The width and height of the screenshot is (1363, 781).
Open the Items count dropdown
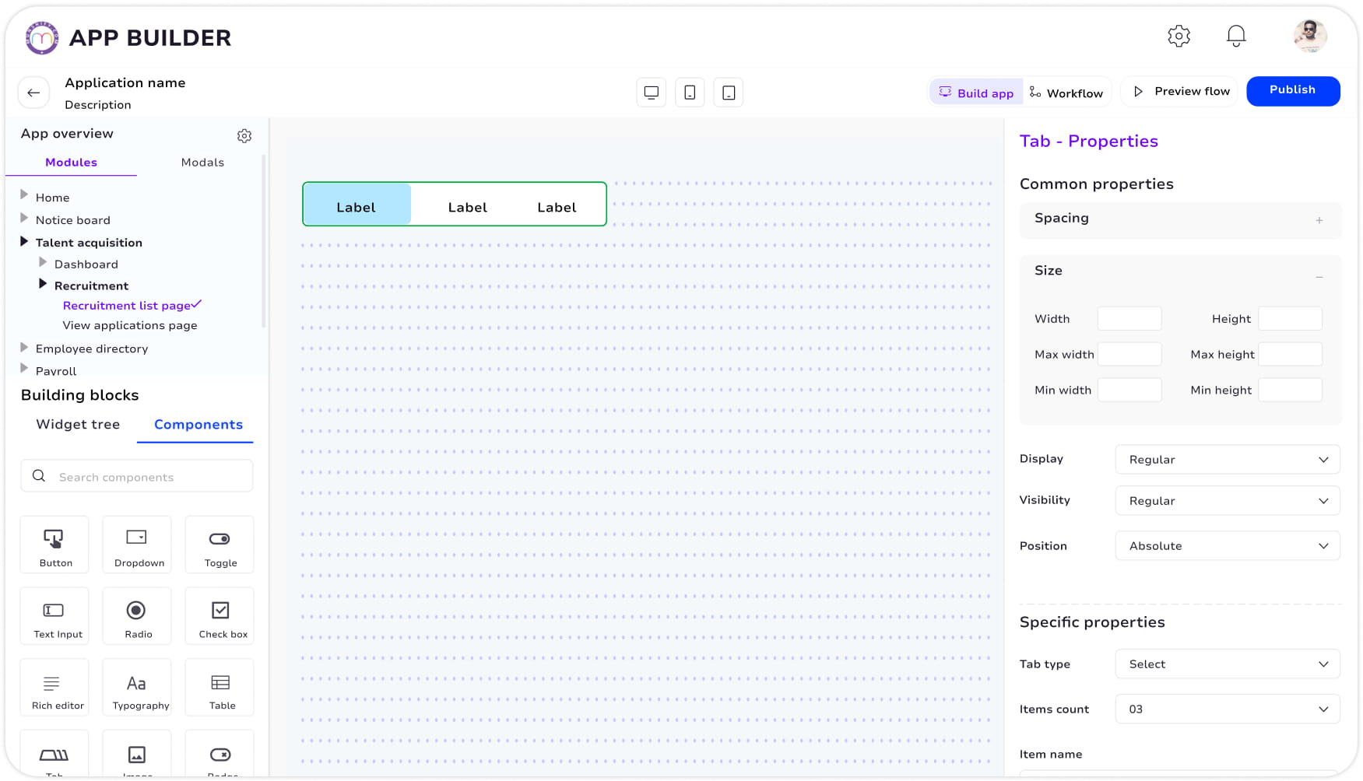click(x=1228, y=709)
